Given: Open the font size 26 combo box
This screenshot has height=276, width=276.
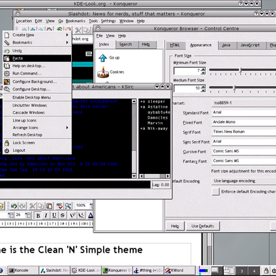Looking at the screenshot, I should click(x=23, y=215).
